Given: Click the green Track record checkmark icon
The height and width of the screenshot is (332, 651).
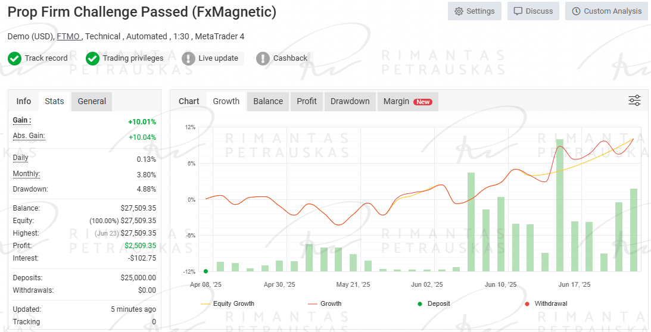Looking at the screenshot, I should coord(14,58).
